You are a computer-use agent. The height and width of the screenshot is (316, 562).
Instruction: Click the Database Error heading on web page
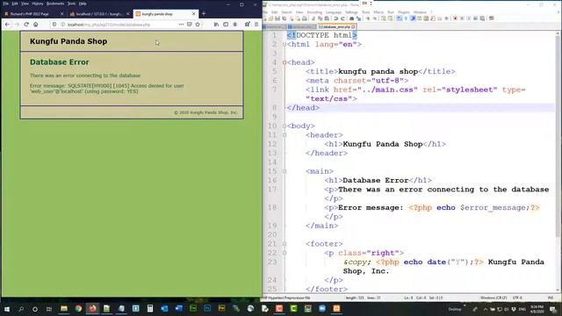tap(60, 62)
